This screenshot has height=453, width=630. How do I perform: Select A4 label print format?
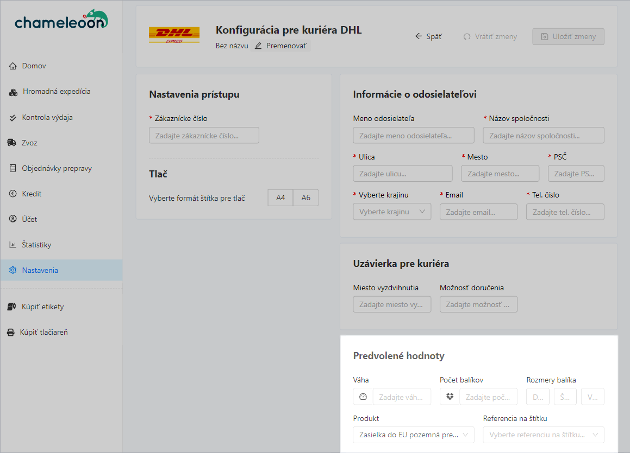tap(280, 197)
